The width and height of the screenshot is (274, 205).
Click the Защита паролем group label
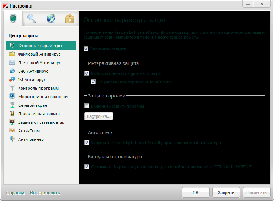107,96
